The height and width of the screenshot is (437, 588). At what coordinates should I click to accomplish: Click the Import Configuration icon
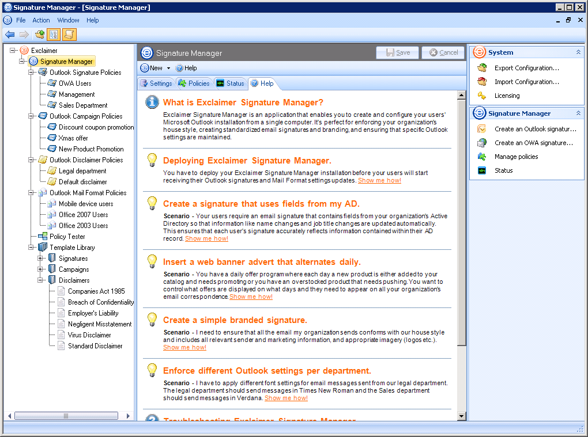pos(482,82)
